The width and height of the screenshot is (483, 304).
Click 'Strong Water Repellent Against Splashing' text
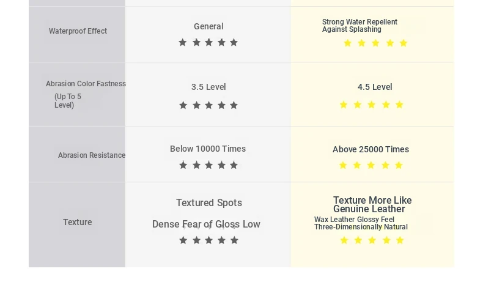[359, 26]
